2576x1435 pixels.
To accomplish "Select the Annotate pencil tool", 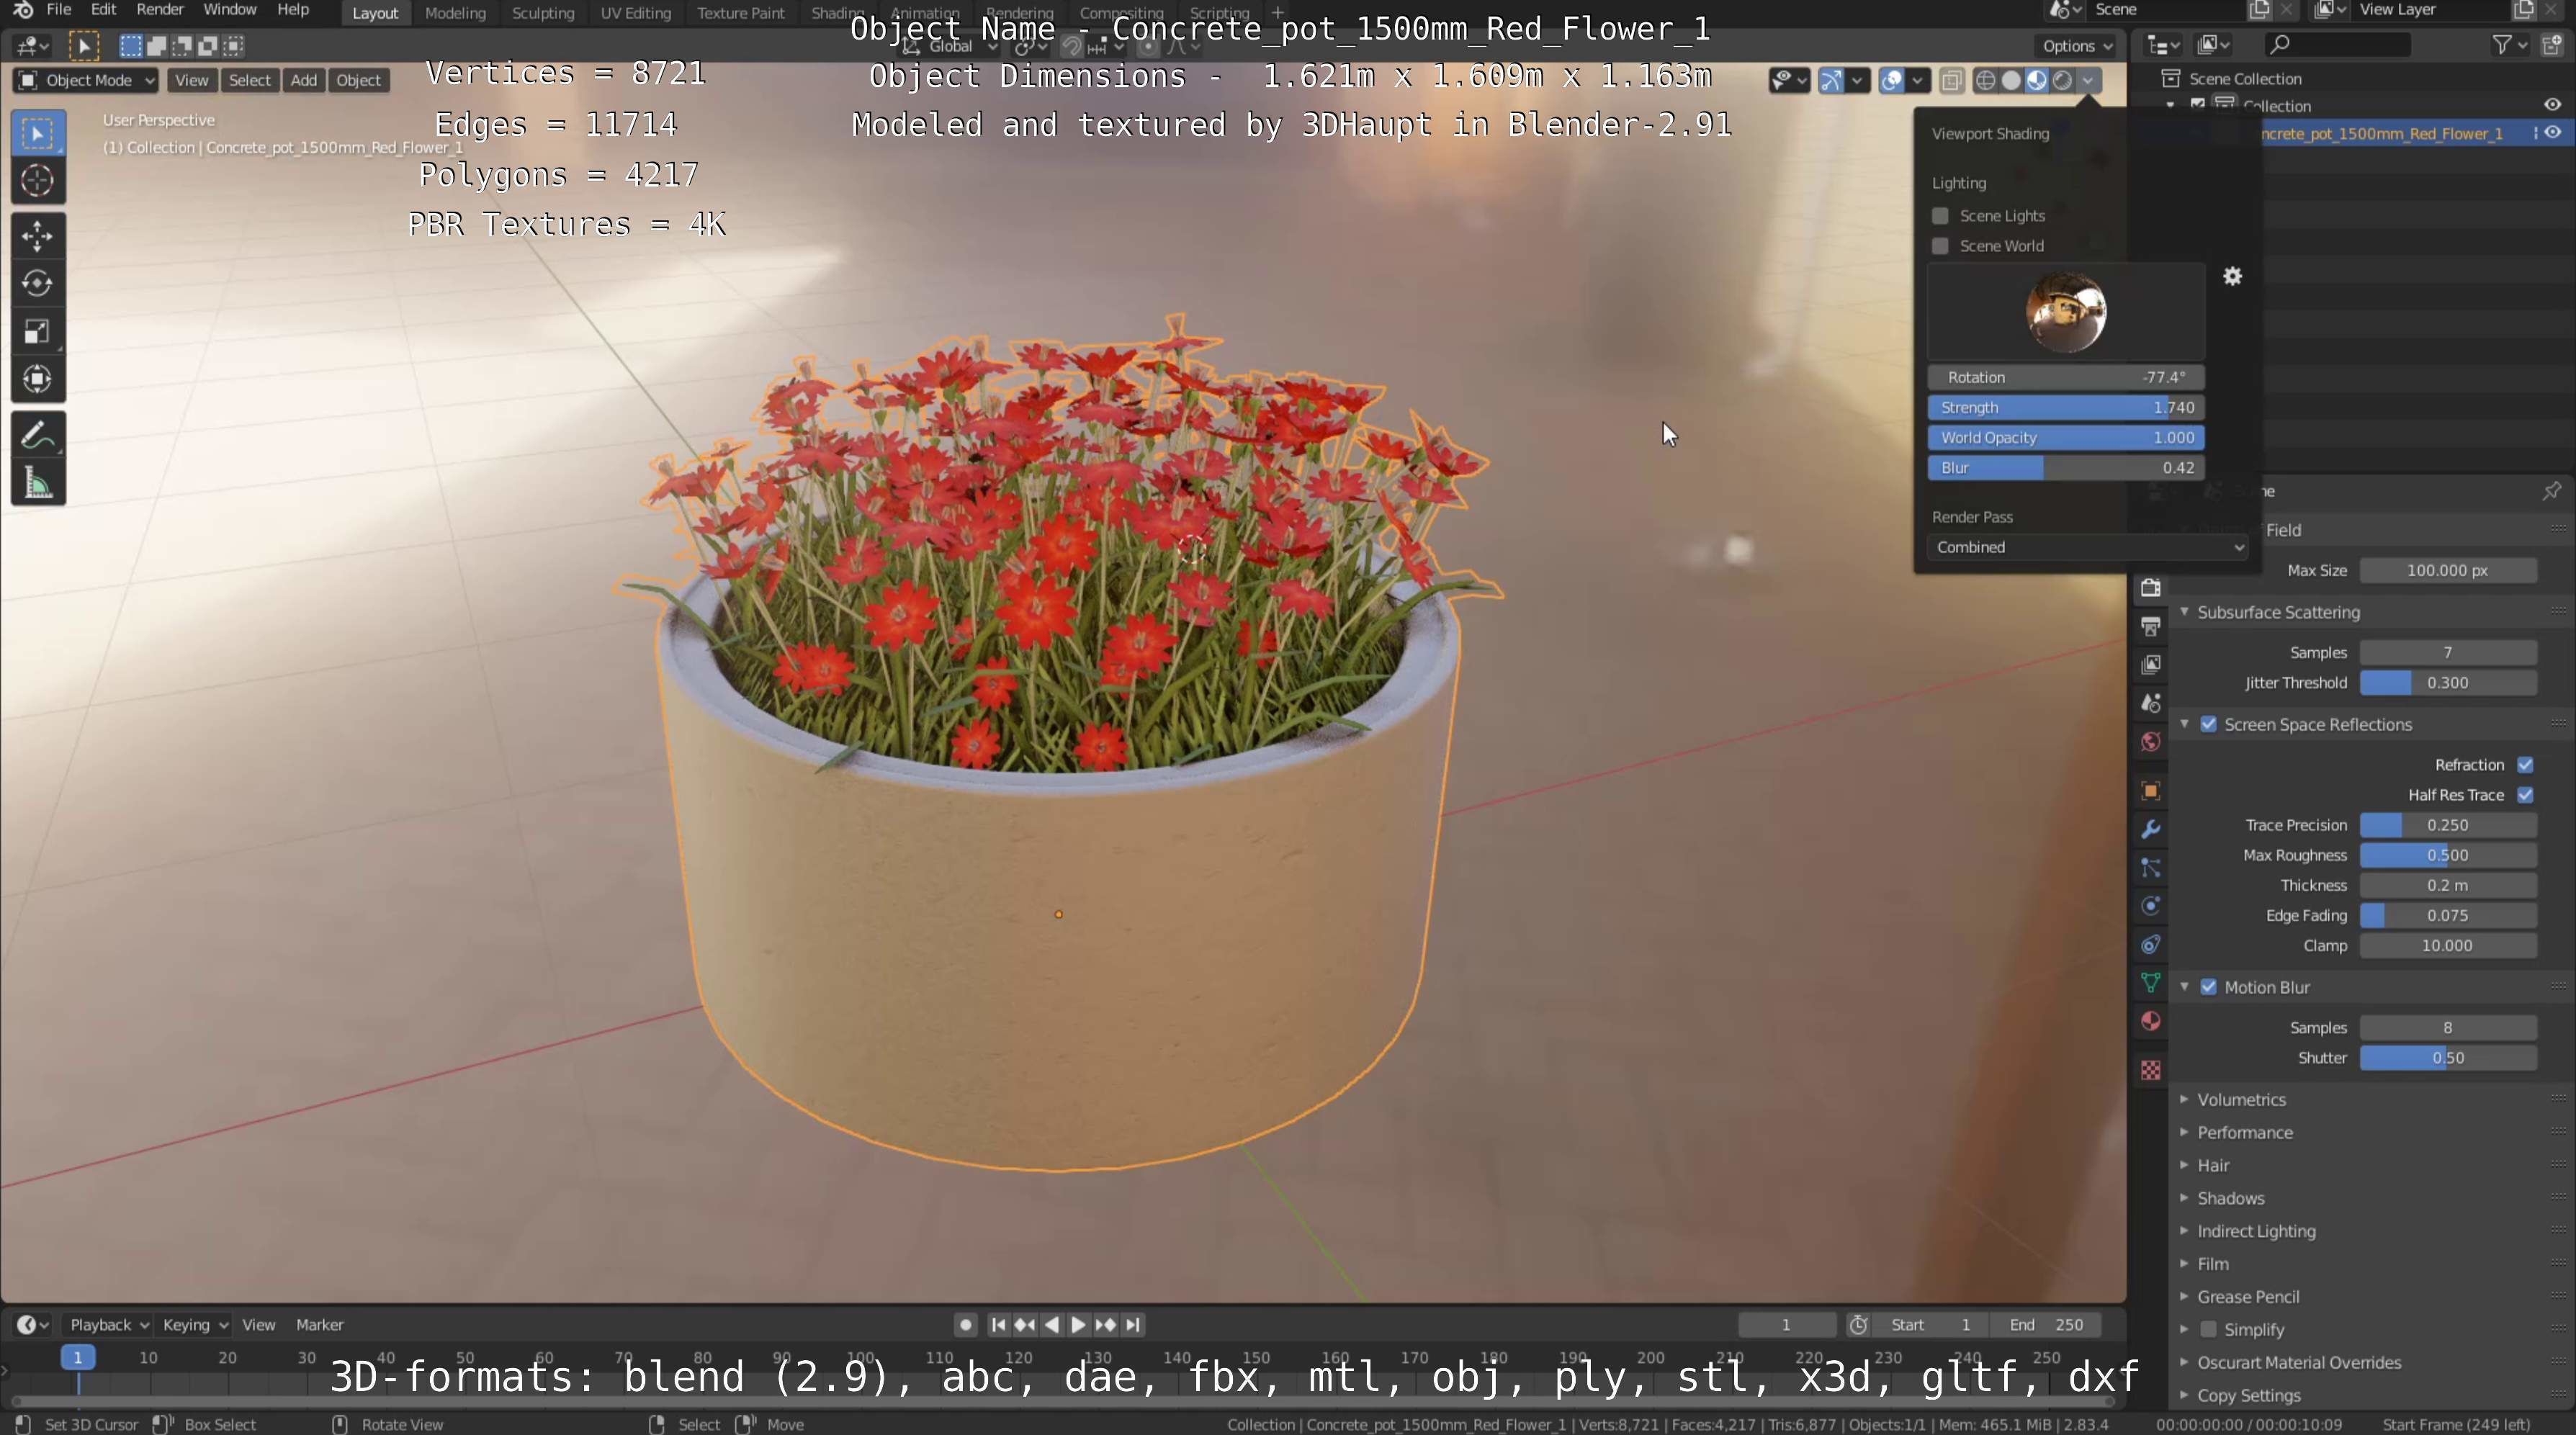I will (38, 436).
